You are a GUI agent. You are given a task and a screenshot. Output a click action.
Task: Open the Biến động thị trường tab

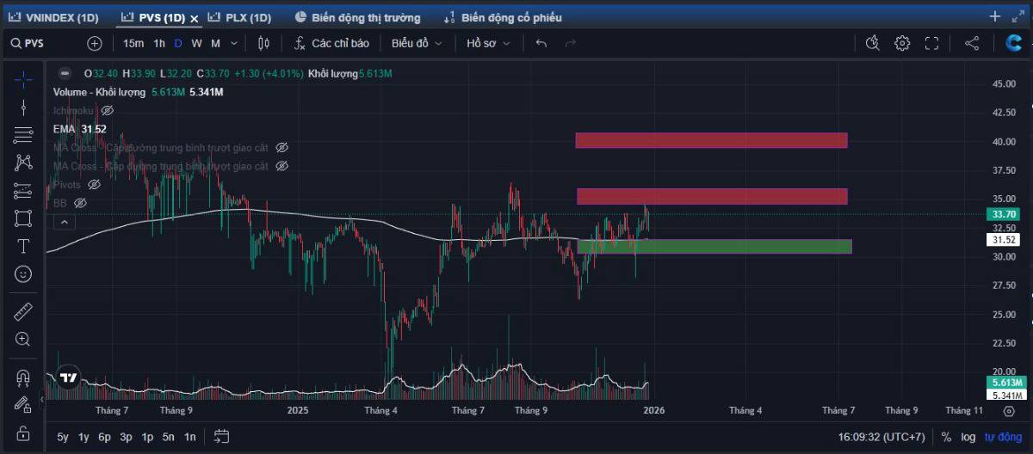pos(357,17)
